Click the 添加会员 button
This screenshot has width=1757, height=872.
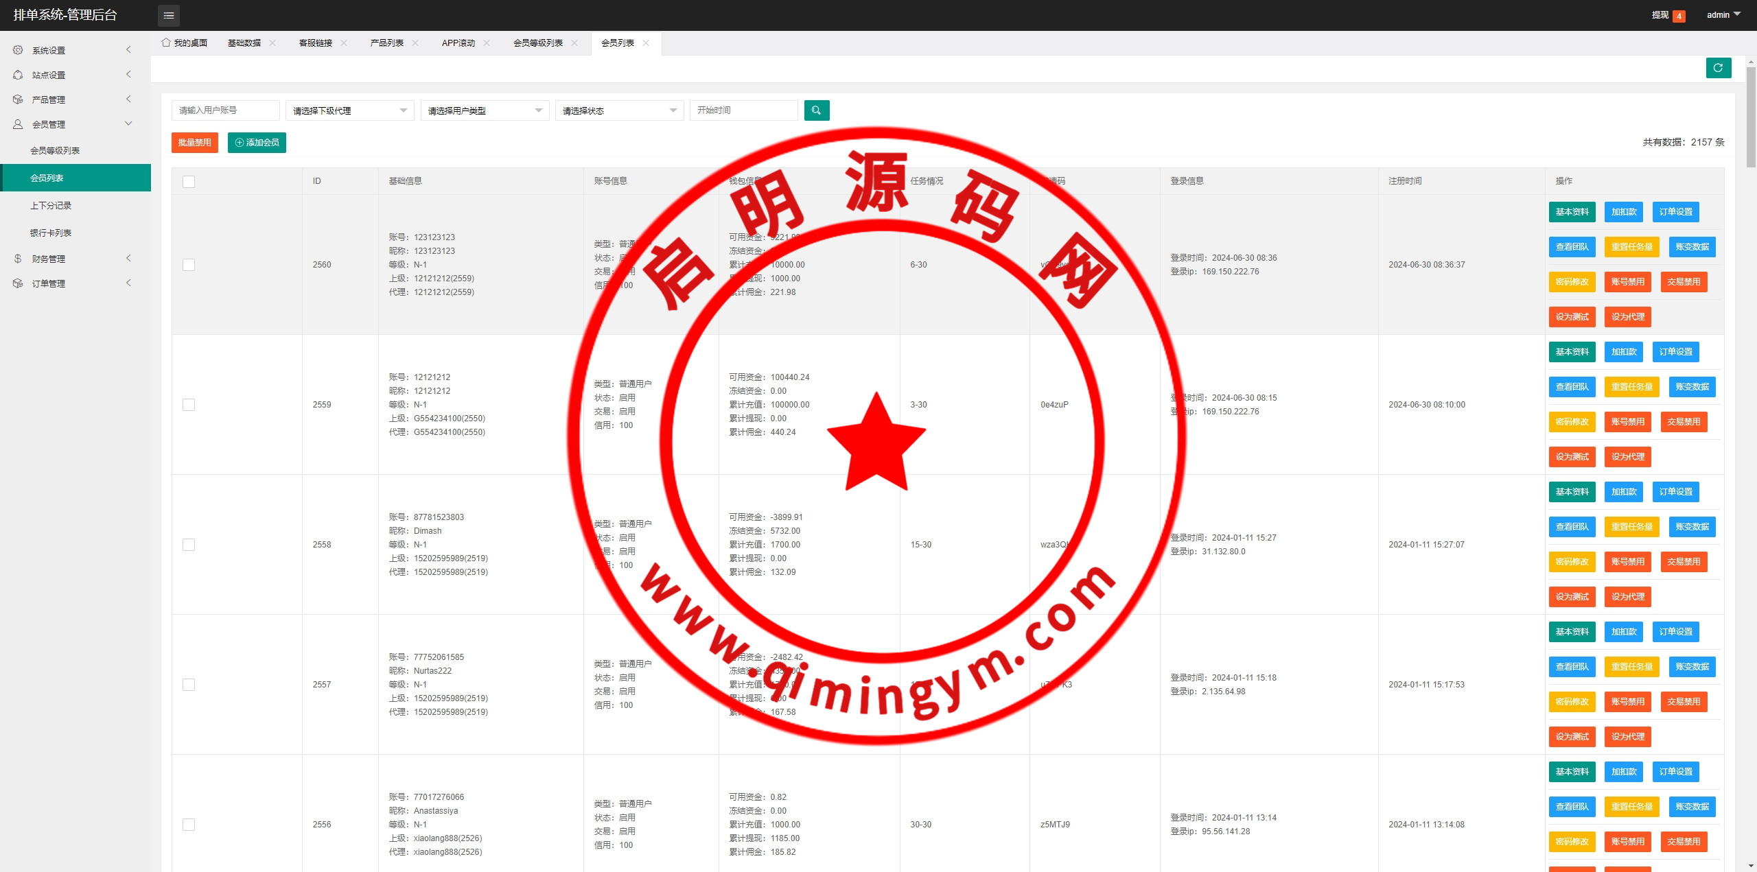(257, 143)
